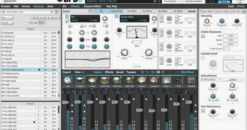247x130 pixels.
Task: Expand the All Articulations dropdown
Action: [x=211, y=80]
